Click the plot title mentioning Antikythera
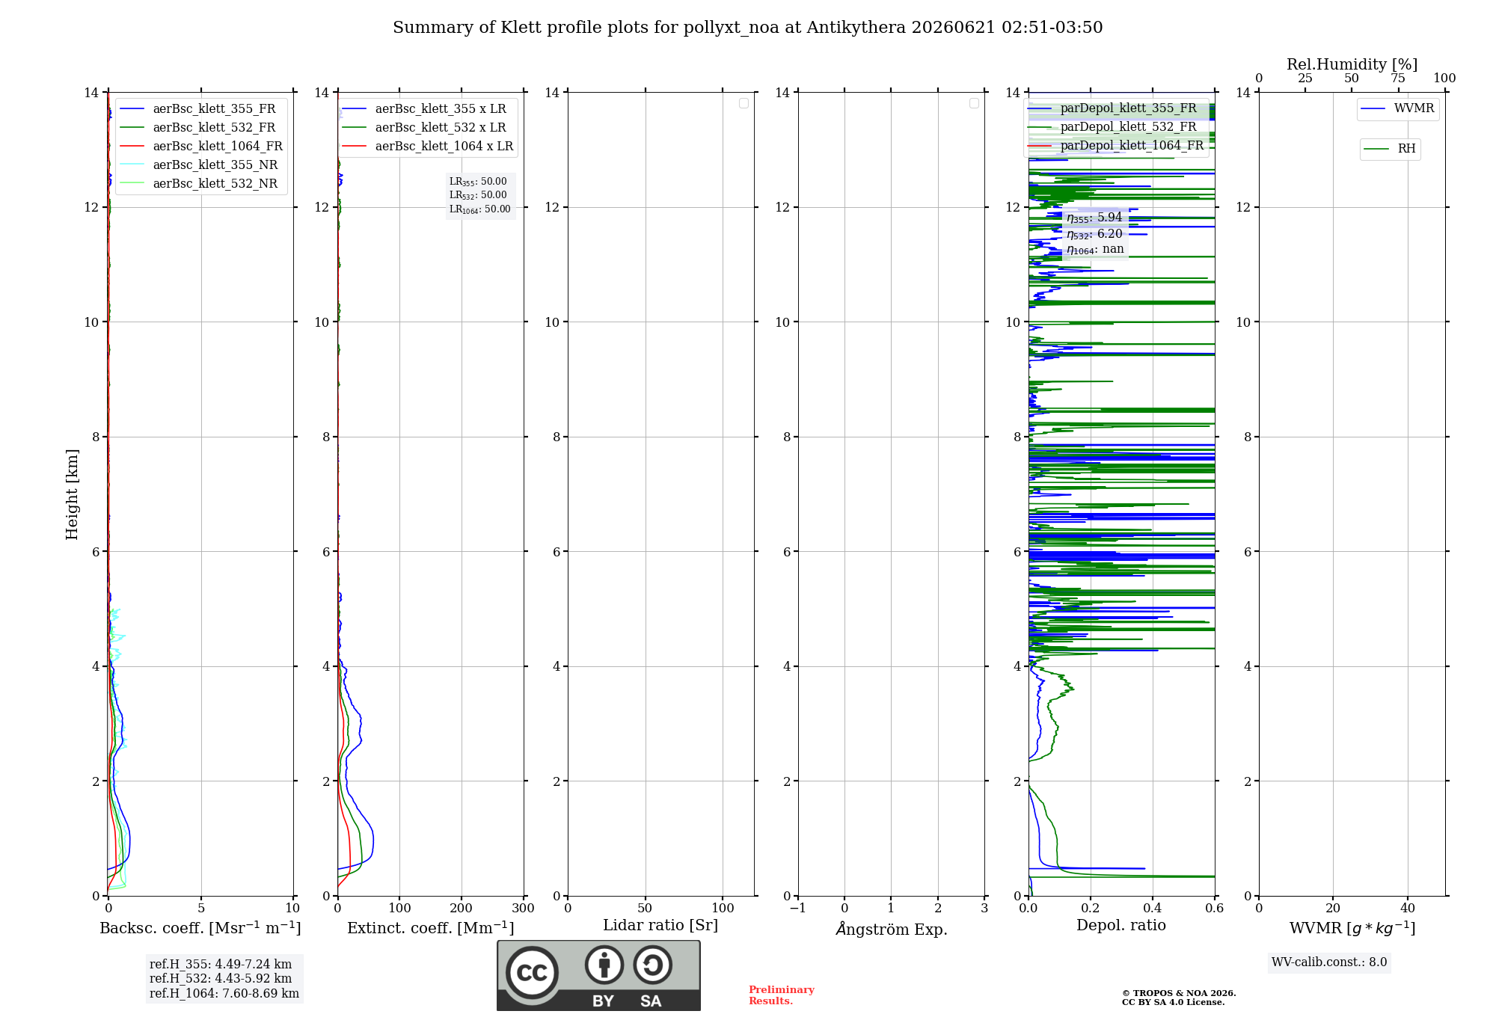1496x1017 pixels. click(x=748, y=28)
